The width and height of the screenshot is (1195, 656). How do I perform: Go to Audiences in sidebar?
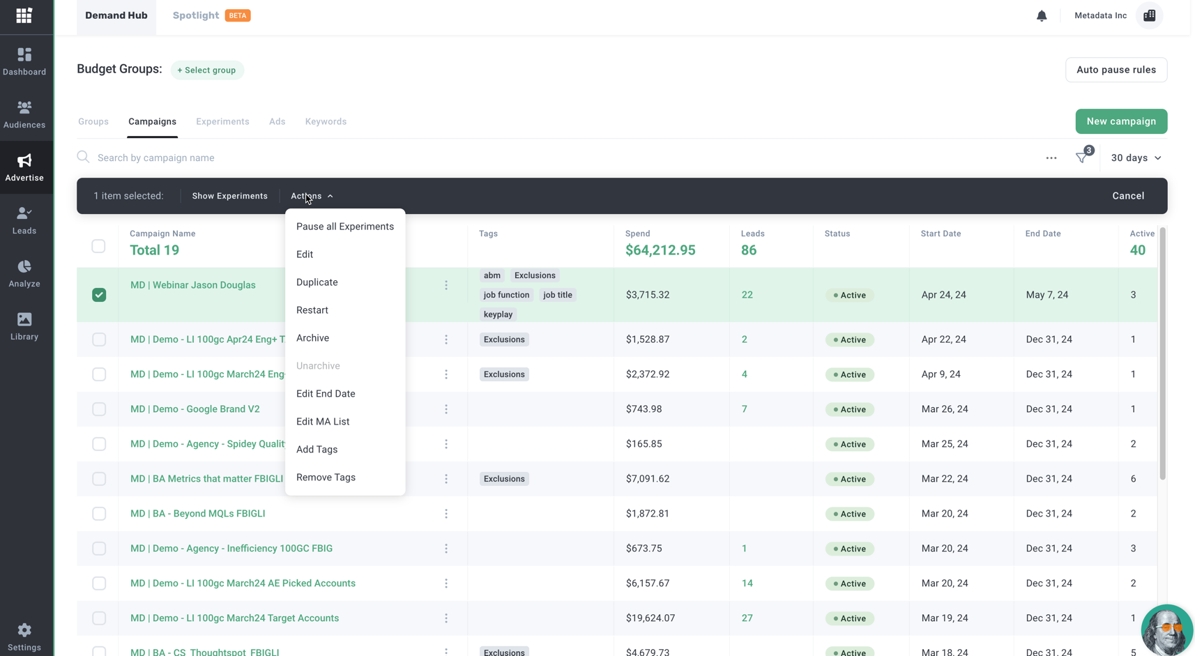(x=24, y=114)
